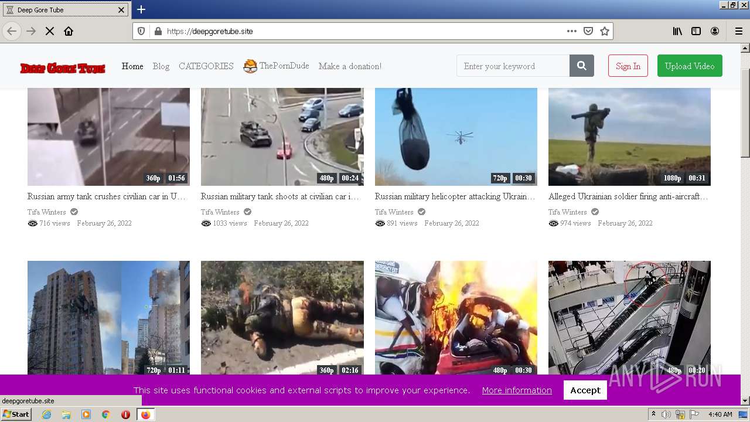Click the eye icon beside 716 views
Image resolution: width=750 pixels, height=422 pixels.
click(x=32, y=223)
